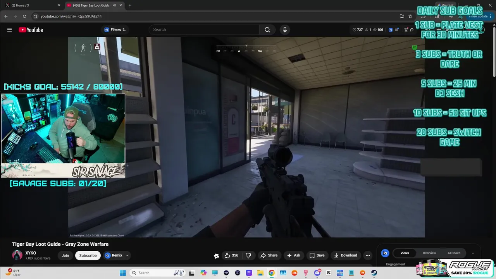Click the Ask button

coord(293,255)
